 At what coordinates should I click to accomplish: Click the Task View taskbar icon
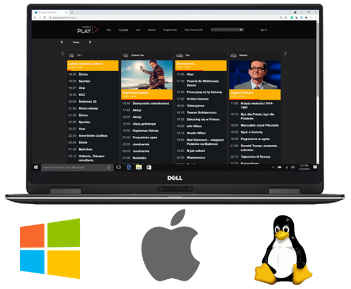pyautogui.click(x=119, y=167)
